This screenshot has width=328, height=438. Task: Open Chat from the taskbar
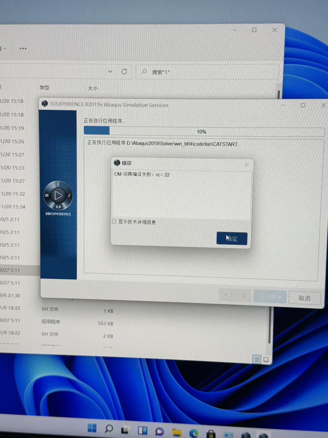point(159,431)
